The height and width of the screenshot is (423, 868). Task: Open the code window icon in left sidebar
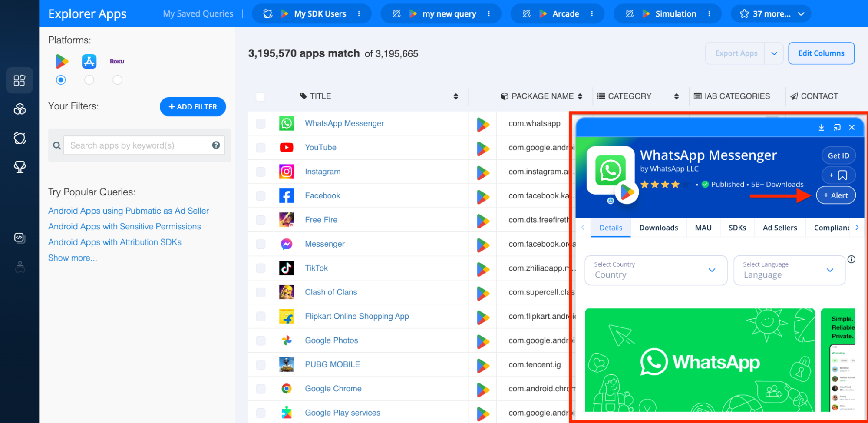[20, 238]
